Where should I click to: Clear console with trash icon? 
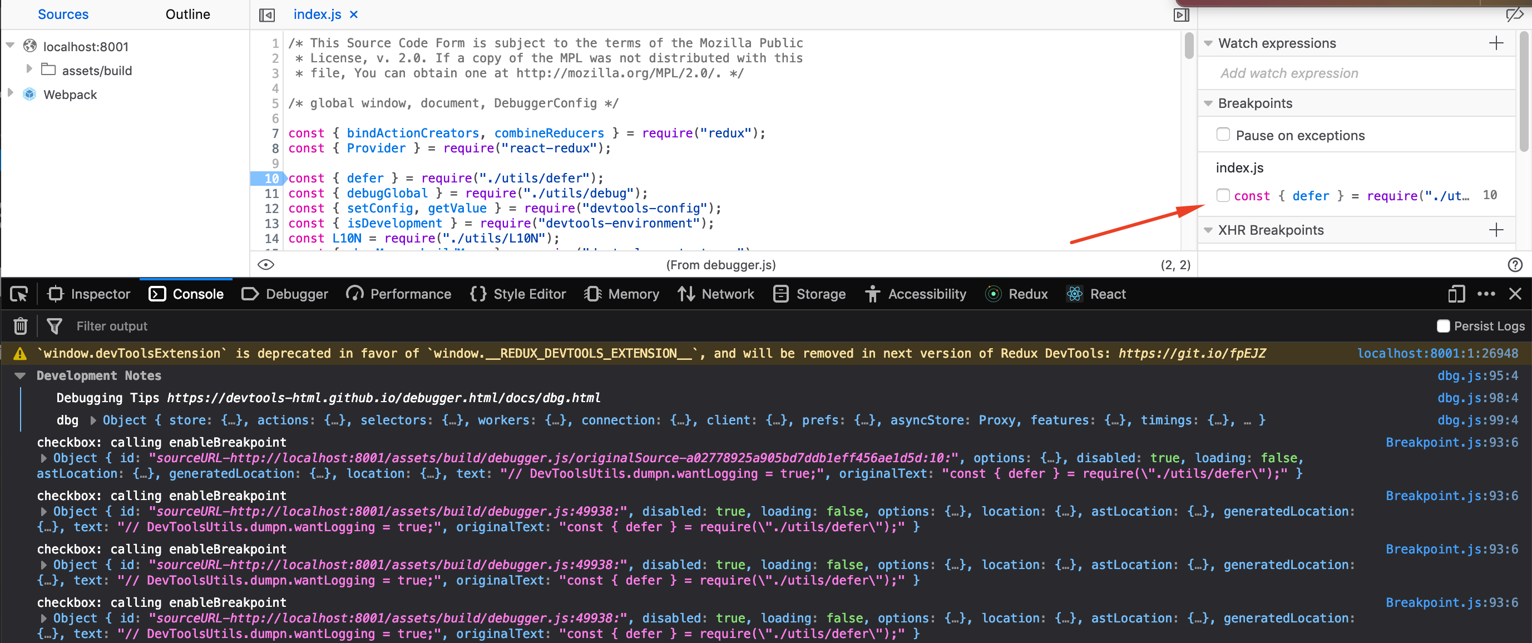20,326
